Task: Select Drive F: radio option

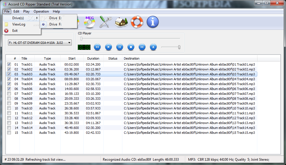Action: tap(58, 24)
